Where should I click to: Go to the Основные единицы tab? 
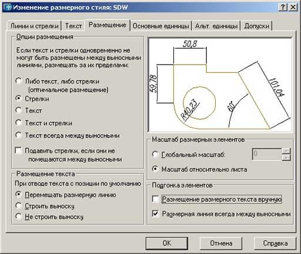coord(160,26)
